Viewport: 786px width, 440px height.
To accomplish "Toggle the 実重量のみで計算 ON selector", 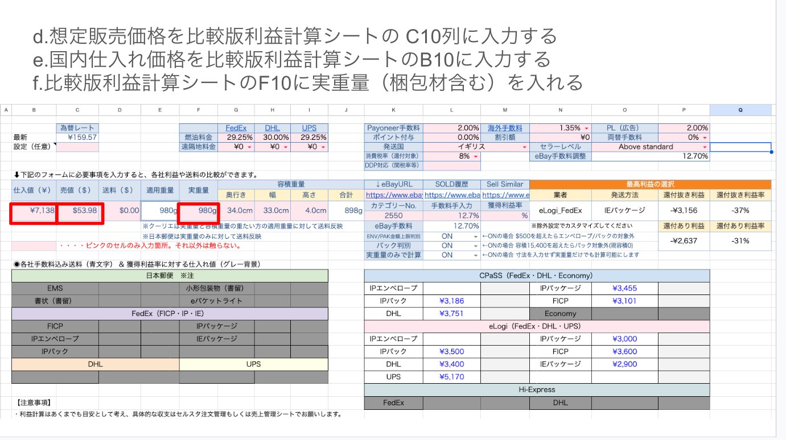I will [475, 255].
